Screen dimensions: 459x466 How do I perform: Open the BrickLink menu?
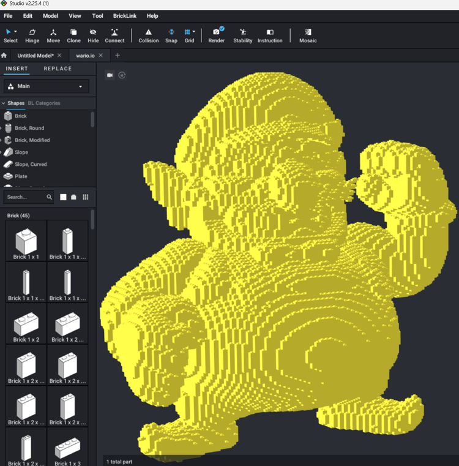pos(125,16)
